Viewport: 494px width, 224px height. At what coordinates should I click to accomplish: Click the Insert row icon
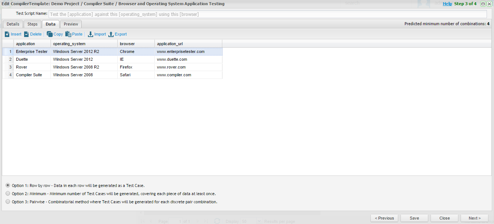pos(7,34)
